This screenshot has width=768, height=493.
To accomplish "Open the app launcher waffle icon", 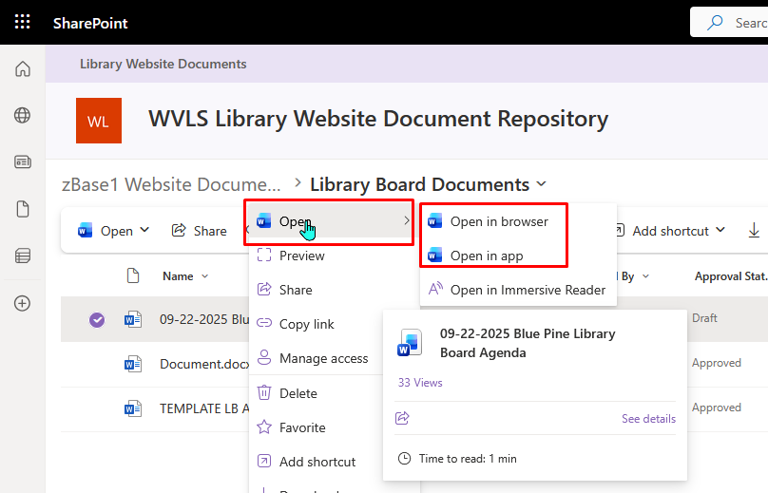I will pyautogui.click(x=22, y=22).
